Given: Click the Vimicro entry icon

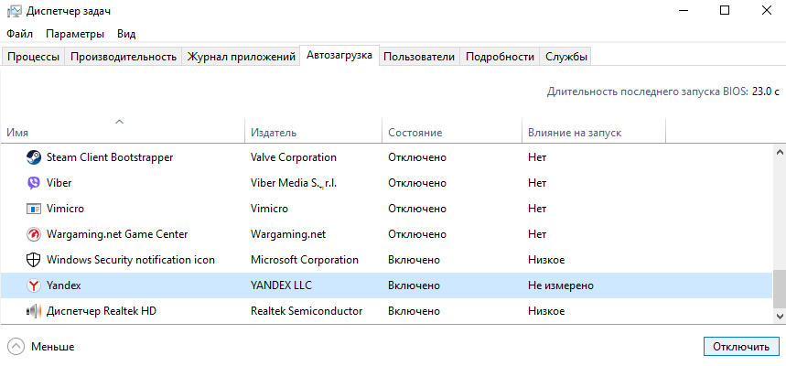Looking at the screenshot, I should click(33, 209).
